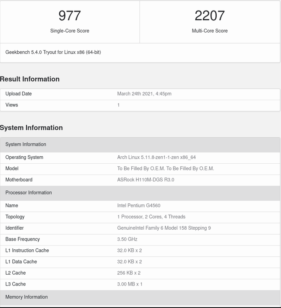The image size is (281, 308).
Task: Click the Result Information heading
Action: tap(30, 79)
